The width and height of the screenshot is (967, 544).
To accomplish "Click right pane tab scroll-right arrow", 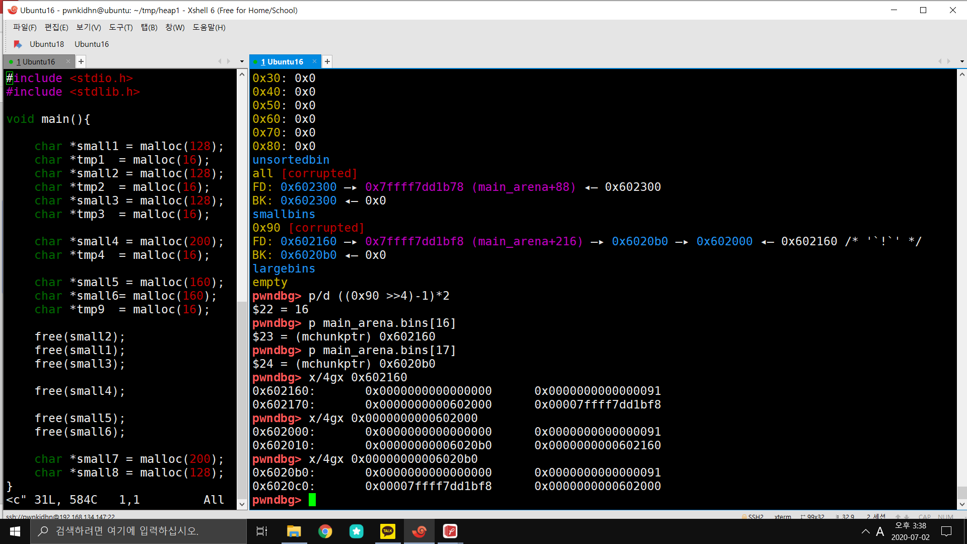I will (x=949, y=61).
